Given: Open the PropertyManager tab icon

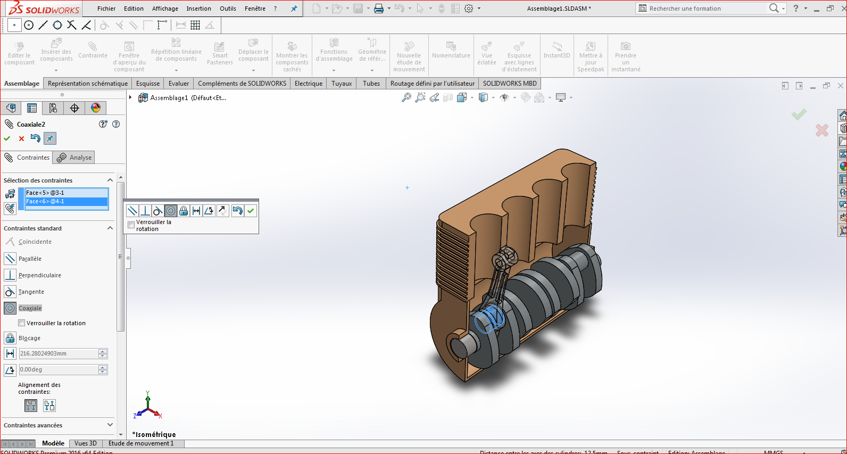Looking at the screenshot, I should click(x=32, y=108).
